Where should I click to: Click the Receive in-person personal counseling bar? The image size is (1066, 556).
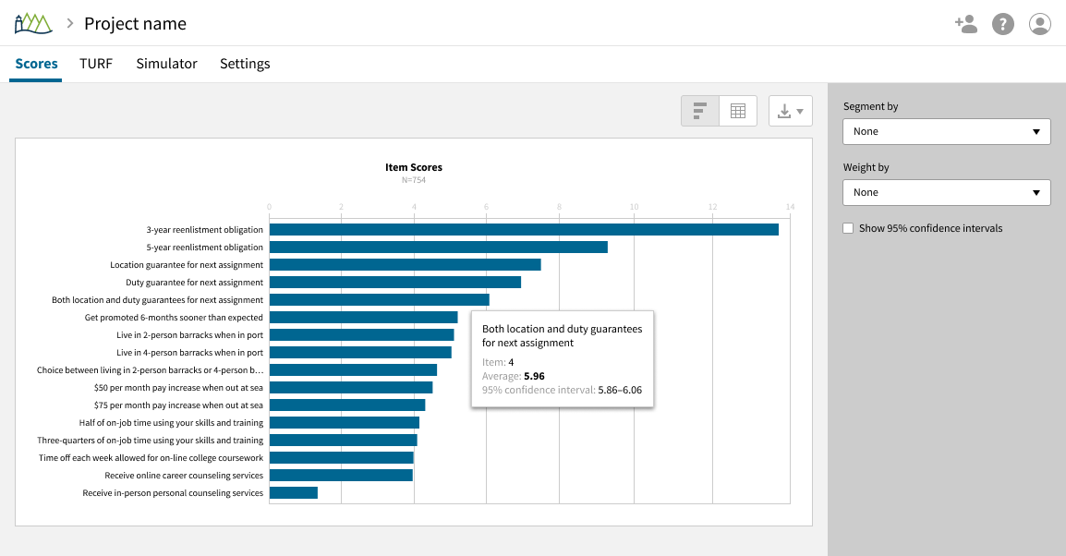294,493
